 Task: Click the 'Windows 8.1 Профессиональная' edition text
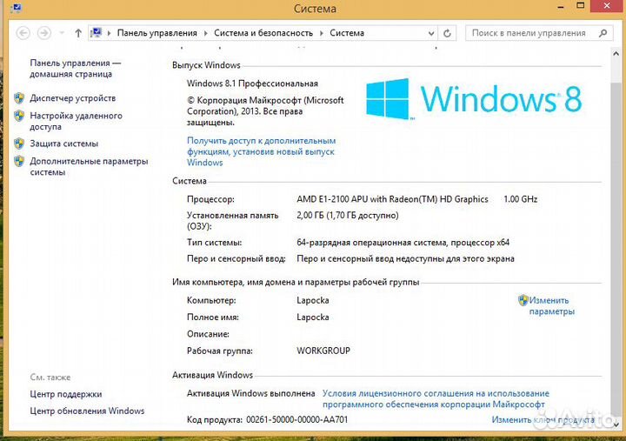pos(252,84)
